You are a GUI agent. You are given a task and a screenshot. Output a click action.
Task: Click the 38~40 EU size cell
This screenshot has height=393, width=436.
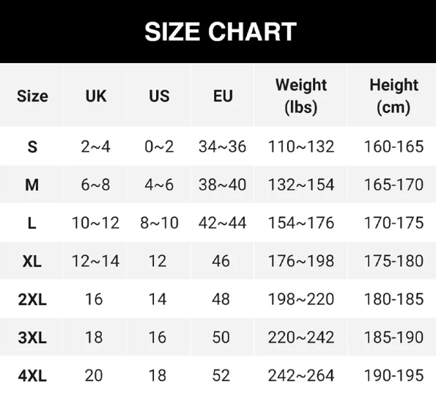click(x=223, y=185)
